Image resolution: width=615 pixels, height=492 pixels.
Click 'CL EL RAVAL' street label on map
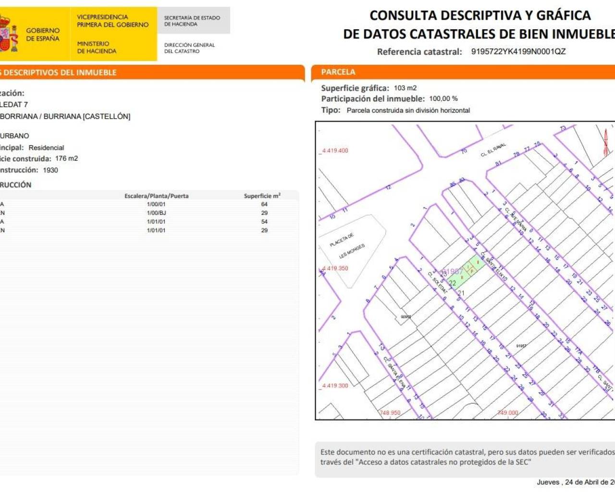(x=493, y=150)
